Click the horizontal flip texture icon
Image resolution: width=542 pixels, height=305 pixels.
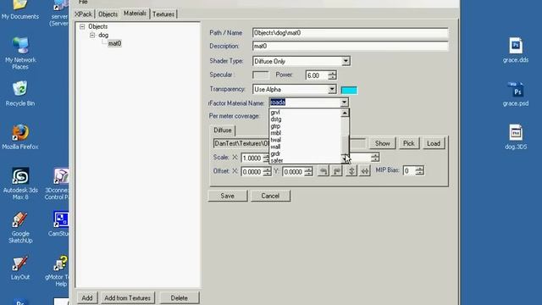(365, 171)
